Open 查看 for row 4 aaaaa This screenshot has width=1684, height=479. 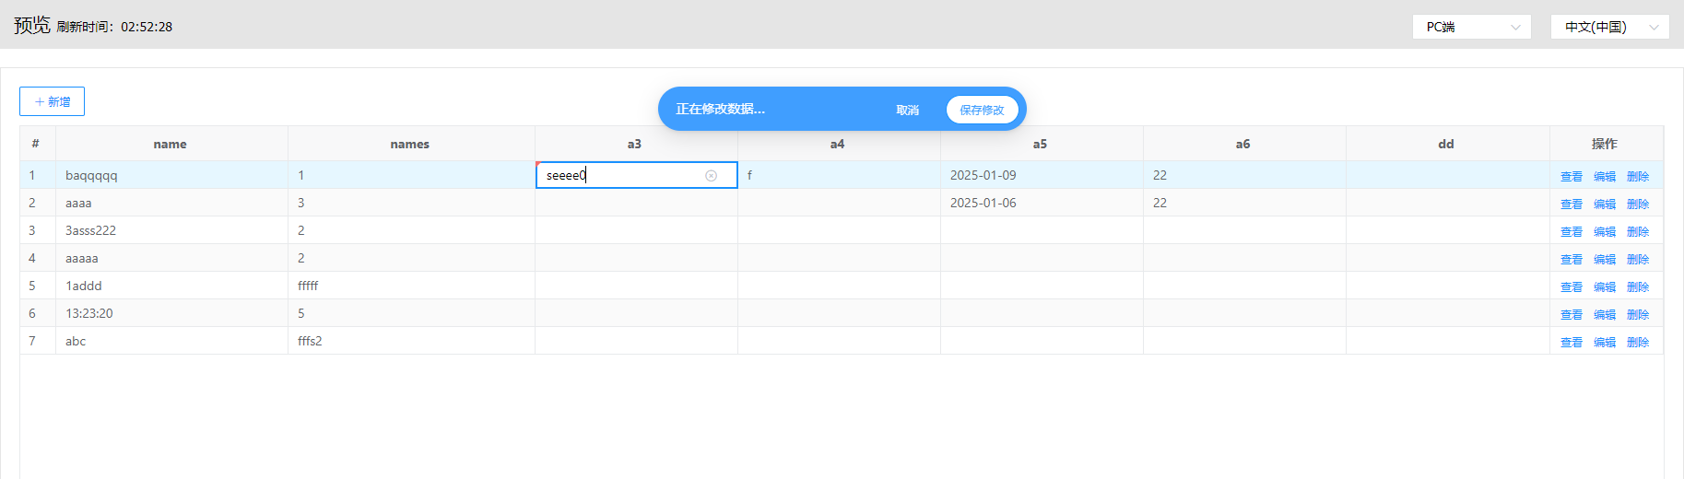[x=1571, y=259]
